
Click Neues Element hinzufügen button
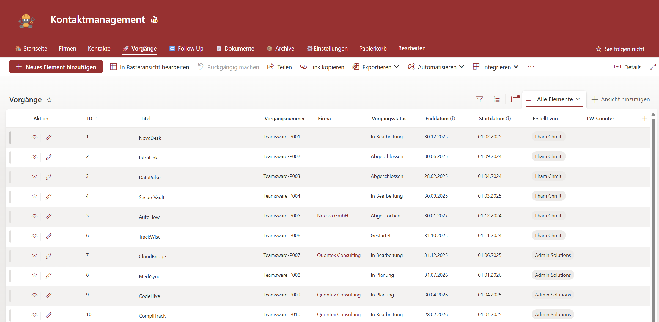point(56,67)
